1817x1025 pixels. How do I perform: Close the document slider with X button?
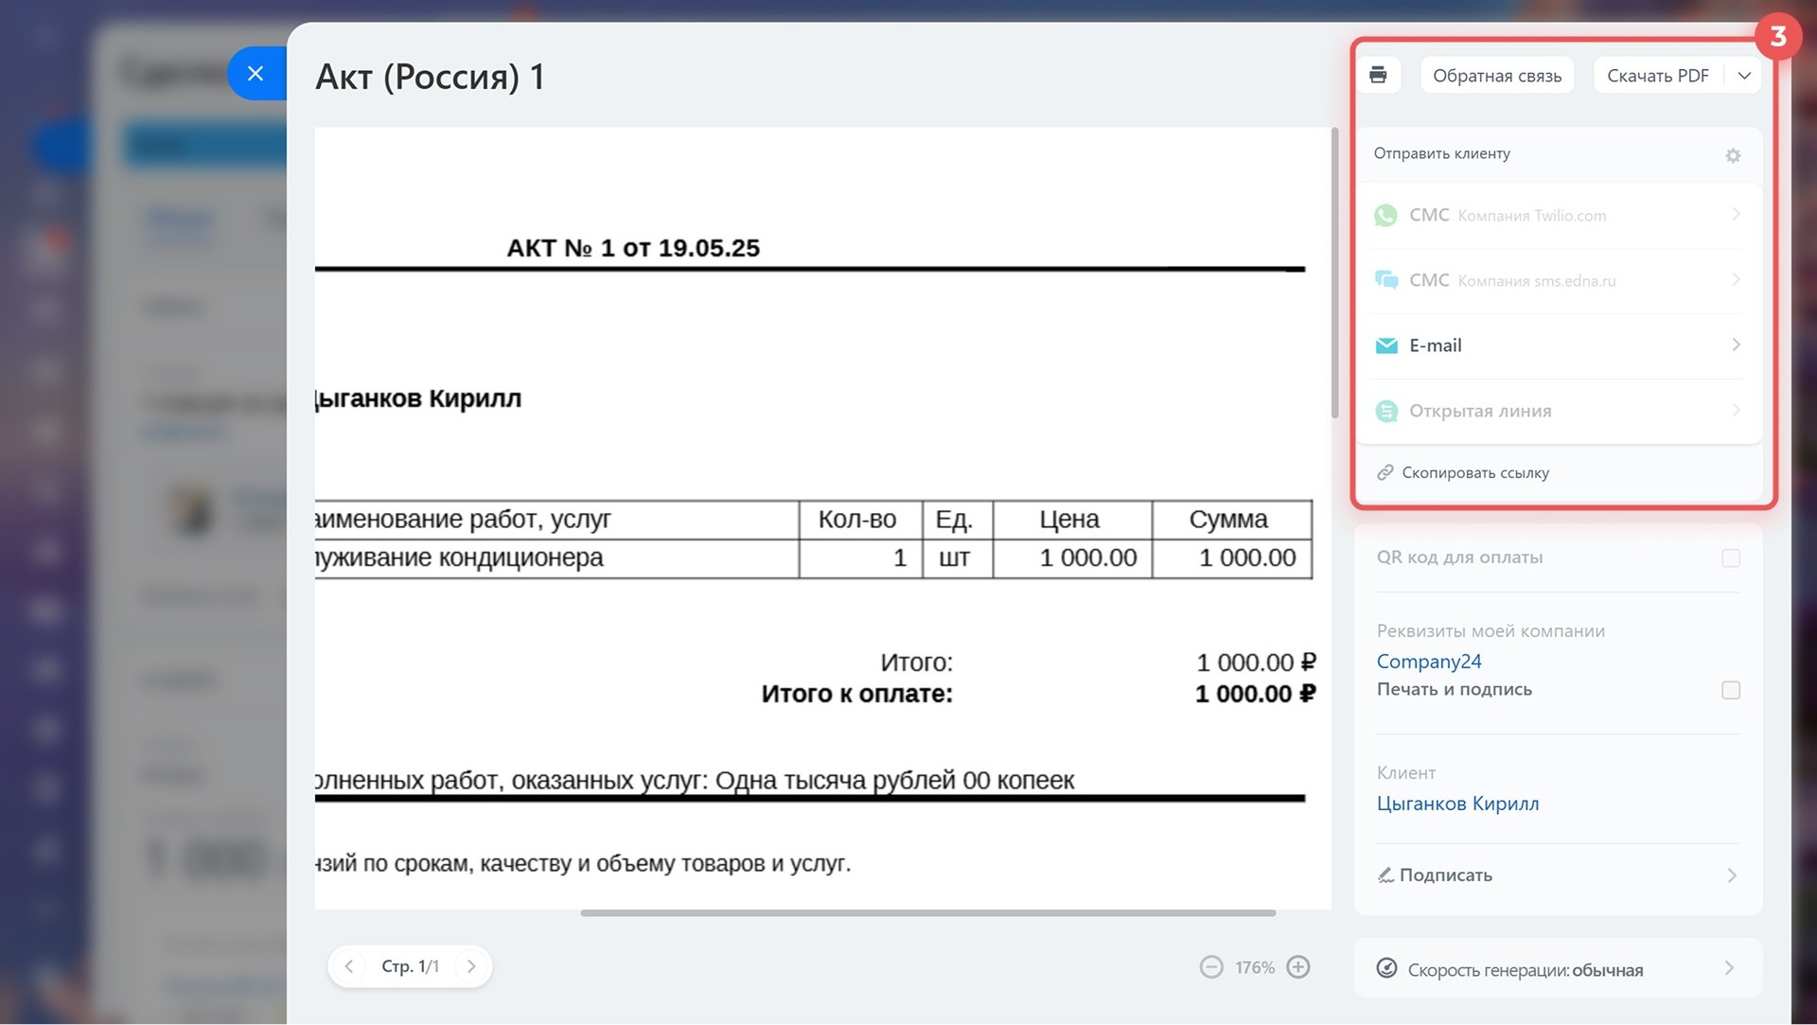pos(256,74)
